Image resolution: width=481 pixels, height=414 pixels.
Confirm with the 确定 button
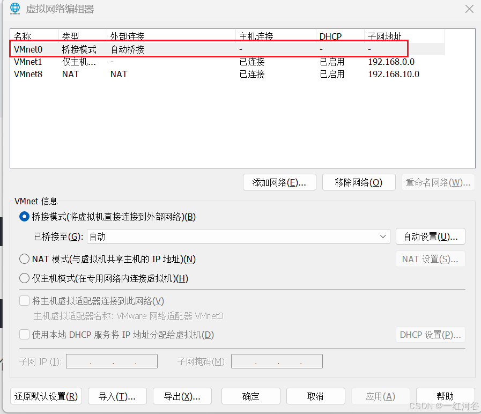(x=250, y=396)
